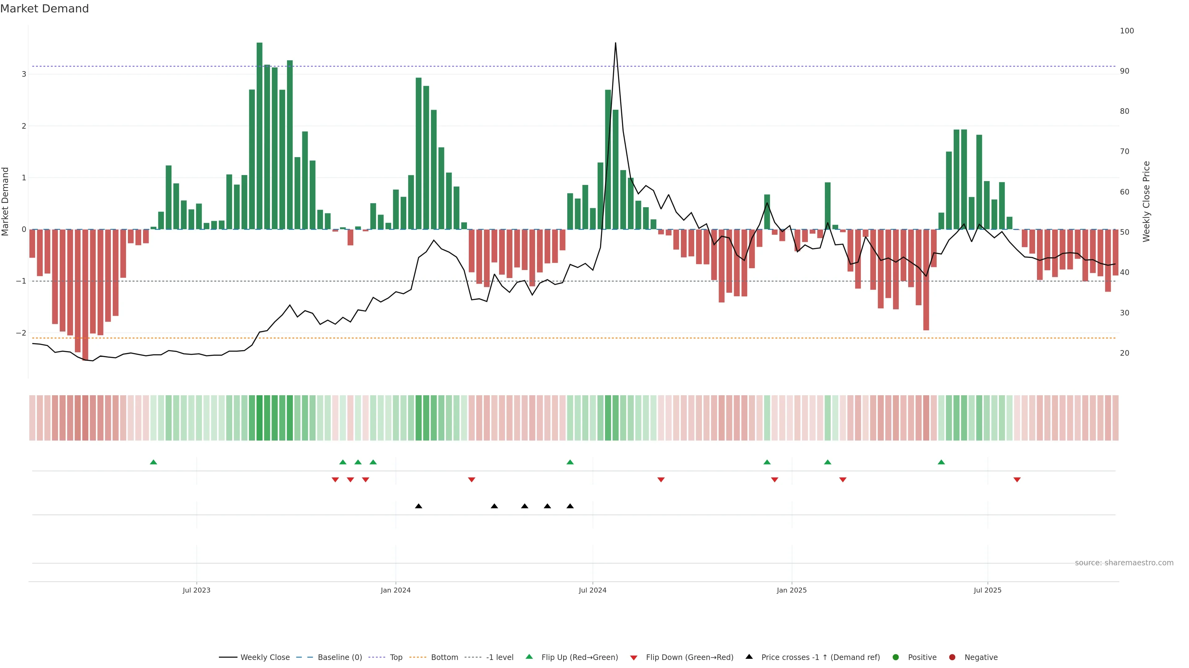Toggle the Positive legend dot
This screenshot has height=668, width=1189.
click(x=895, y=657)
